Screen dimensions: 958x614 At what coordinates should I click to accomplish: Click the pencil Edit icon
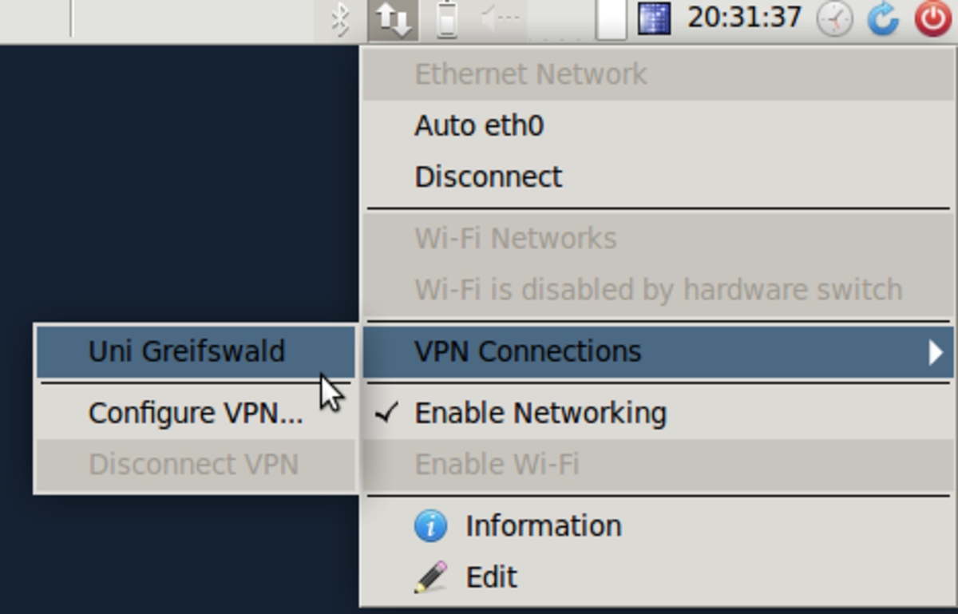click(430, 577)
